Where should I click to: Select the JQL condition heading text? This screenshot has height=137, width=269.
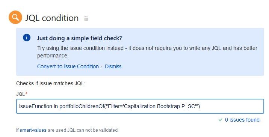(52, 18)
